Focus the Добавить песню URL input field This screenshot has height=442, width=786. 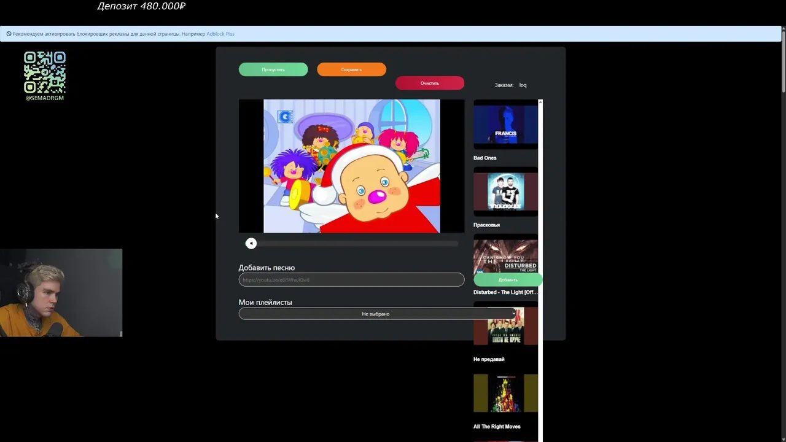pyautogui.click(x=351, y=279)
